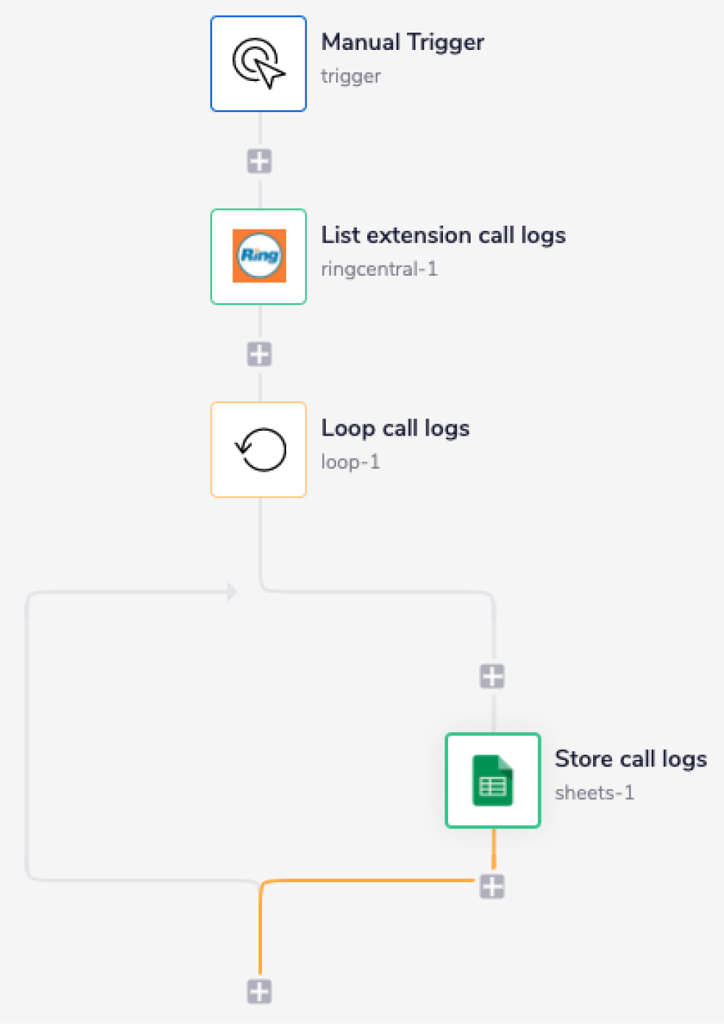Viewport: 724px width, 1024px height.
Task: Add step between RingCentral and Loop nodes
Action: pos(259,354)
